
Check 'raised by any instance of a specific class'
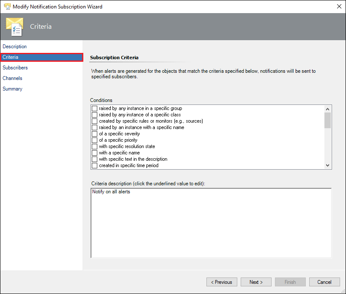click(x=94, y=115)
